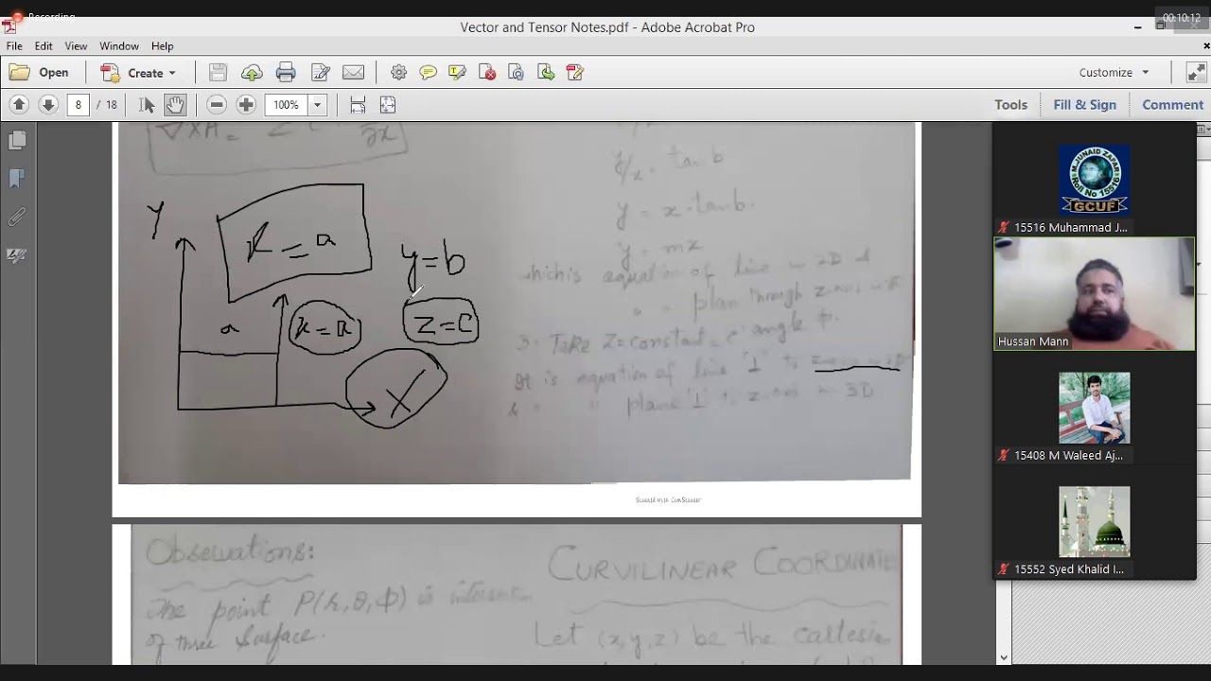Click the edit text sign icon
The width and height of the screenshot is (1211, 681).
point(320,73)
